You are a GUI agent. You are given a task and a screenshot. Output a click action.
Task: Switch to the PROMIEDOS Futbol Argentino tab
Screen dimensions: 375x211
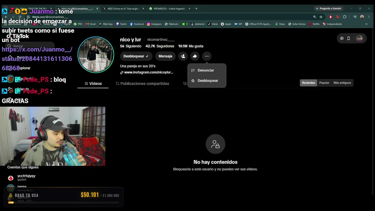coord(169,8)
